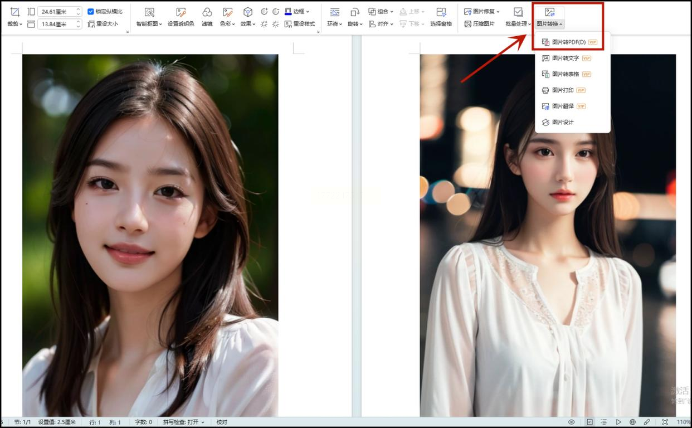Open the Border (边框) dropdown

click(x=297, y=11)
